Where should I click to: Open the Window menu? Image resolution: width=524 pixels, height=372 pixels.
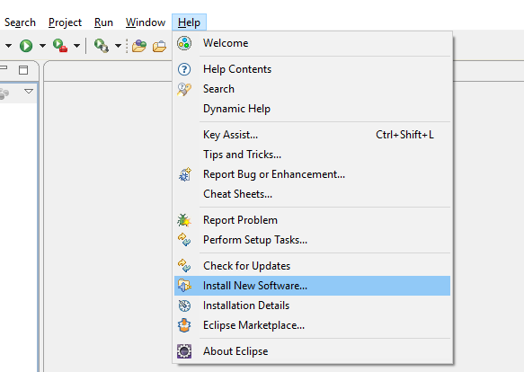pyautogui.click(x=146, y=22)
